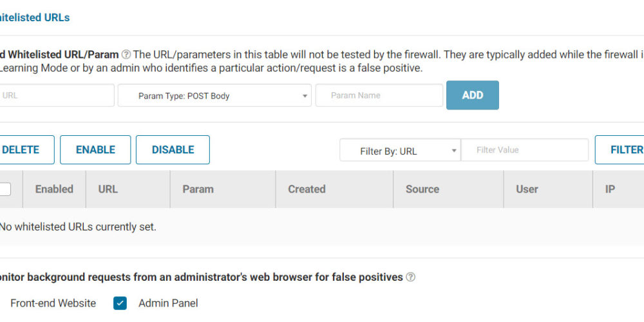Click help icon beside Whitelisted URL/Param heading
644x322 pixels.
[x=126, y=55]
